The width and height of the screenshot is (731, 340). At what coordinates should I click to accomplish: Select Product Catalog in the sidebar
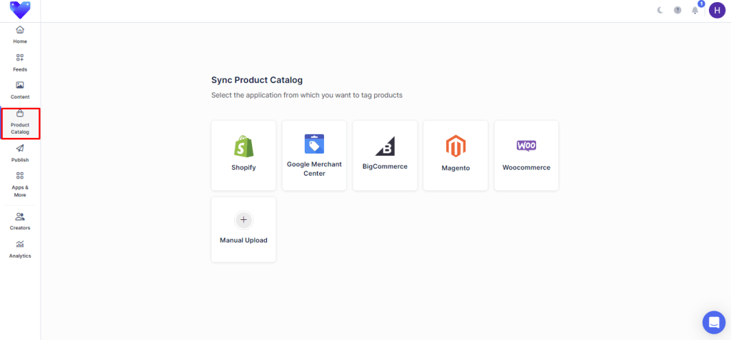20,123
